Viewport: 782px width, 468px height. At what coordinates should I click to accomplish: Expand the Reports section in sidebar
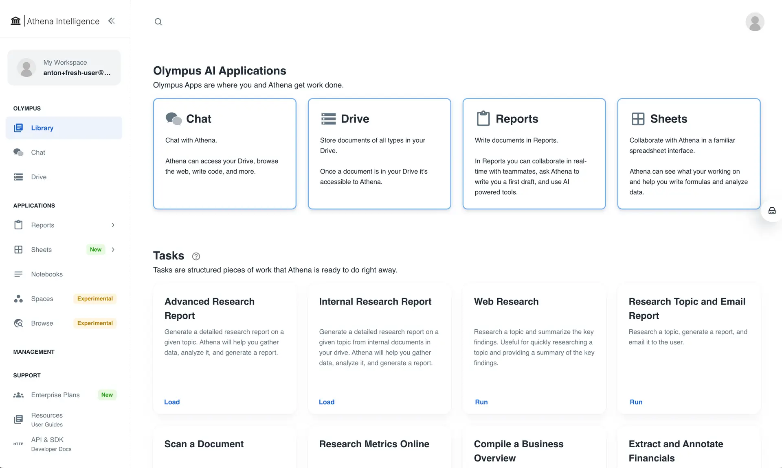pos(112,225)
